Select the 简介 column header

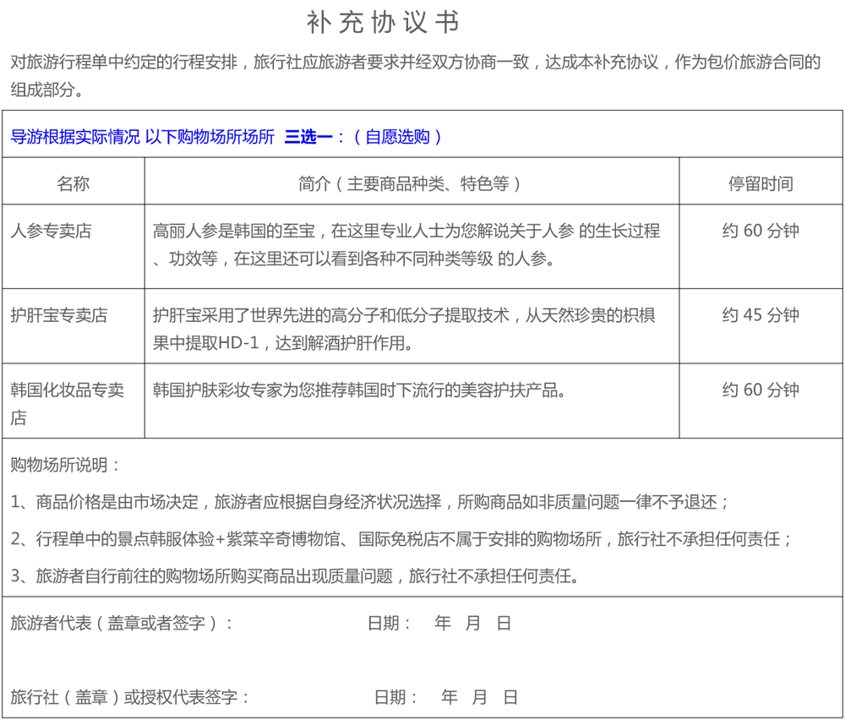click(x=411, y=183)
